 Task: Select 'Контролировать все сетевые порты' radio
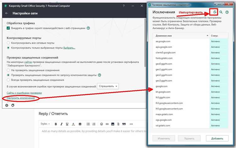(x=8, y=43)
